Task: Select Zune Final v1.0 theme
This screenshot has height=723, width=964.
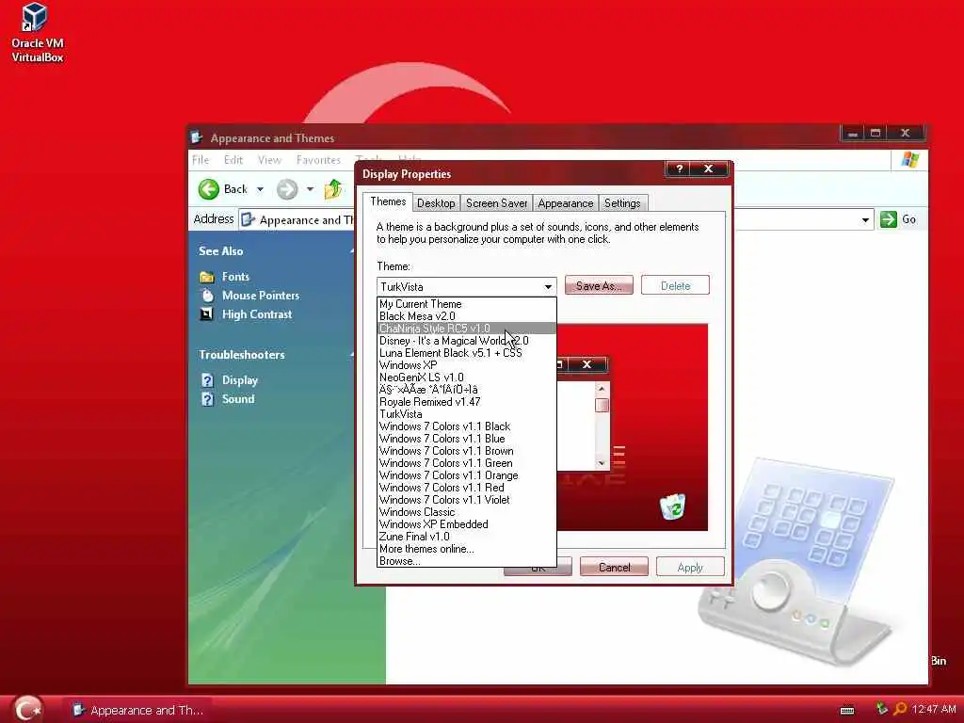Action: point(467,537)
